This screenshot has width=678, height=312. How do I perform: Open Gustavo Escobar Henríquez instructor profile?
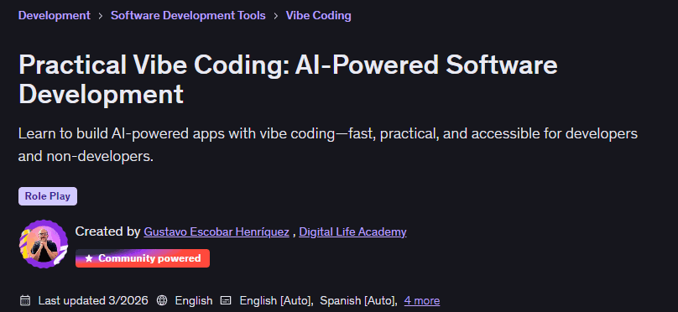tap(216, 232)
